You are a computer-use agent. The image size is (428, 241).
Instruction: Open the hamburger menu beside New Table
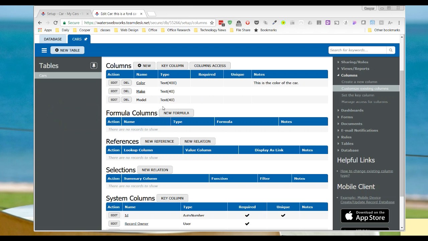click(44, 50)
